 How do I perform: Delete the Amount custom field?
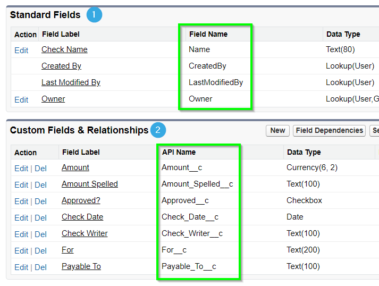[40, 169]
